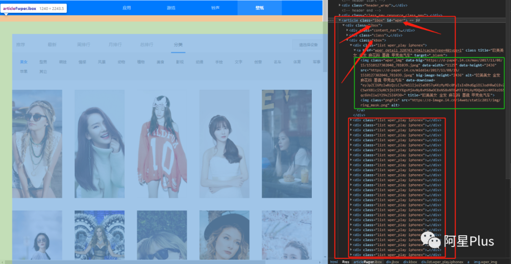Image resolution: width=511 pixels, height=264 pixels.
Task: Choose the 体育 wallpaper category
Action: click(297, 62)
